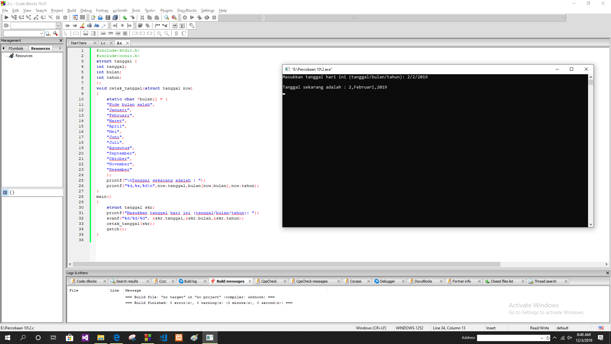Toggle regular expression search option
611x344 pixels.
[x=104, y=25]
